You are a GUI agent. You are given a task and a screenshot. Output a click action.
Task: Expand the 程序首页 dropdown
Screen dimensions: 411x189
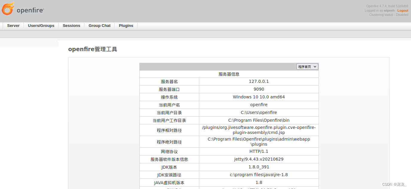[x=307, y=67]
